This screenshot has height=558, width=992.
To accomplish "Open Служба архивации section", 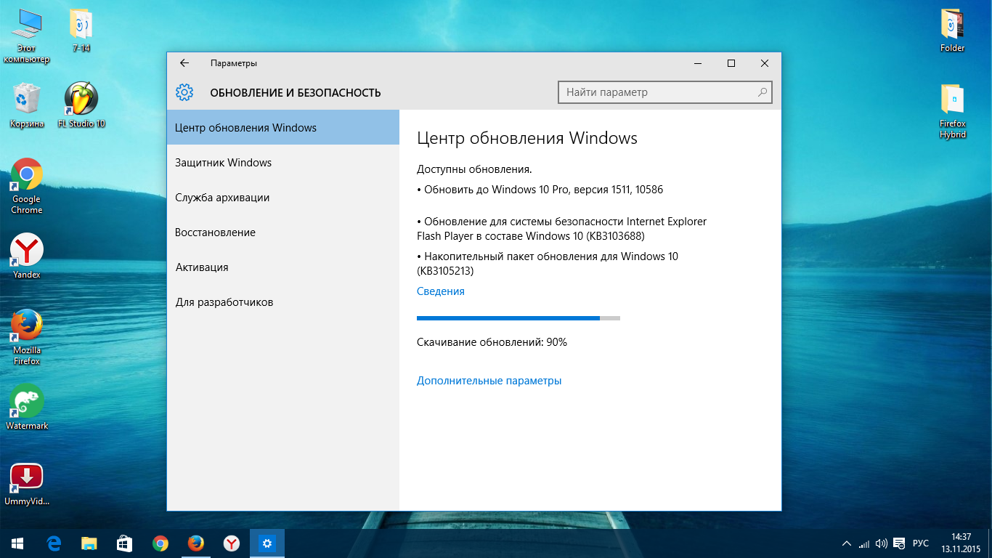I will [283, 197].
